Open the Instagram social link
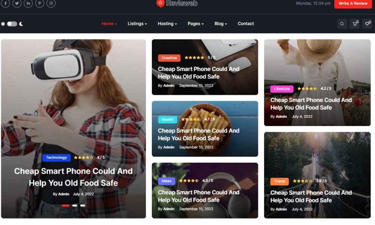This screenshot has width=375, height=225. (51, 3)
